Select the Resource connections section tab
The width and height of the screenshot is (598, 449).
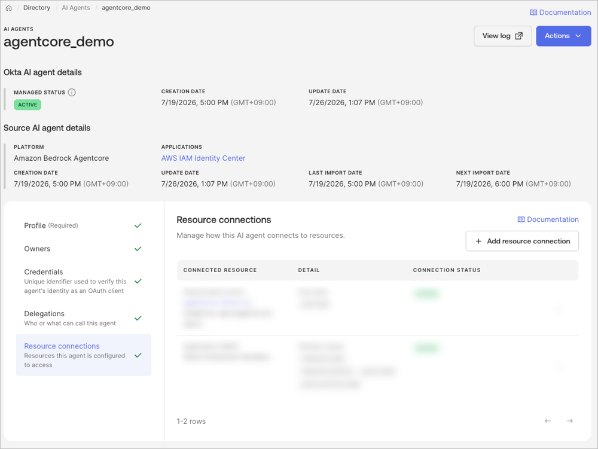coord(83,355)
